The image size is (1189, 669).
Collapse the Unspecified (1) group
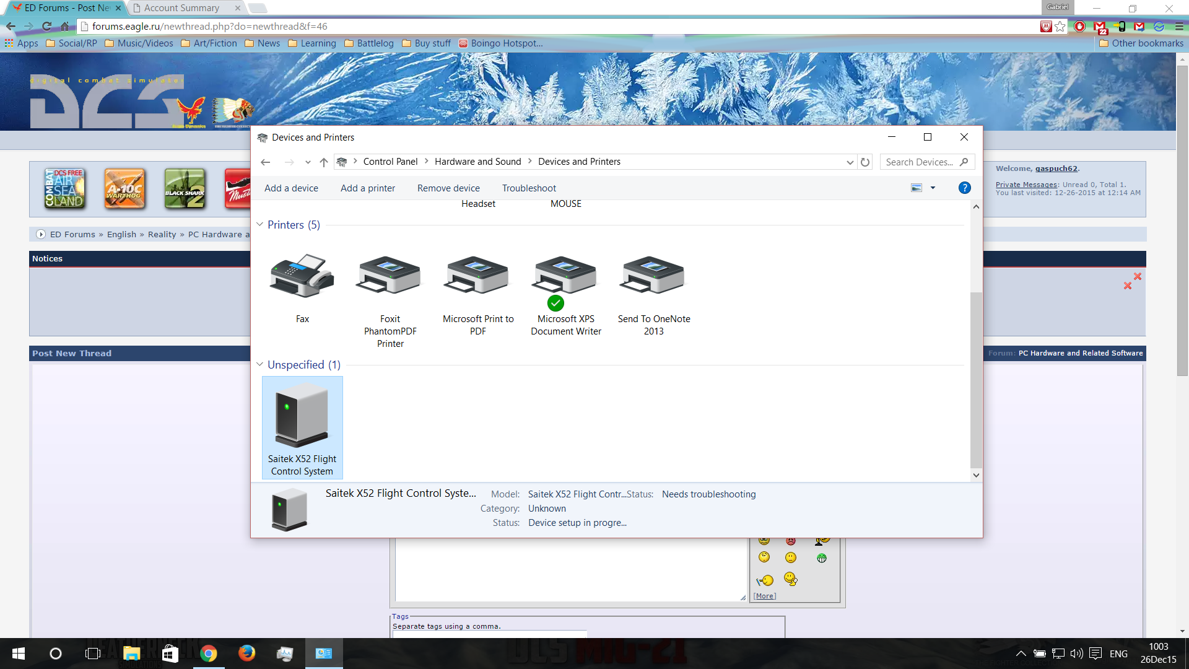260,364
